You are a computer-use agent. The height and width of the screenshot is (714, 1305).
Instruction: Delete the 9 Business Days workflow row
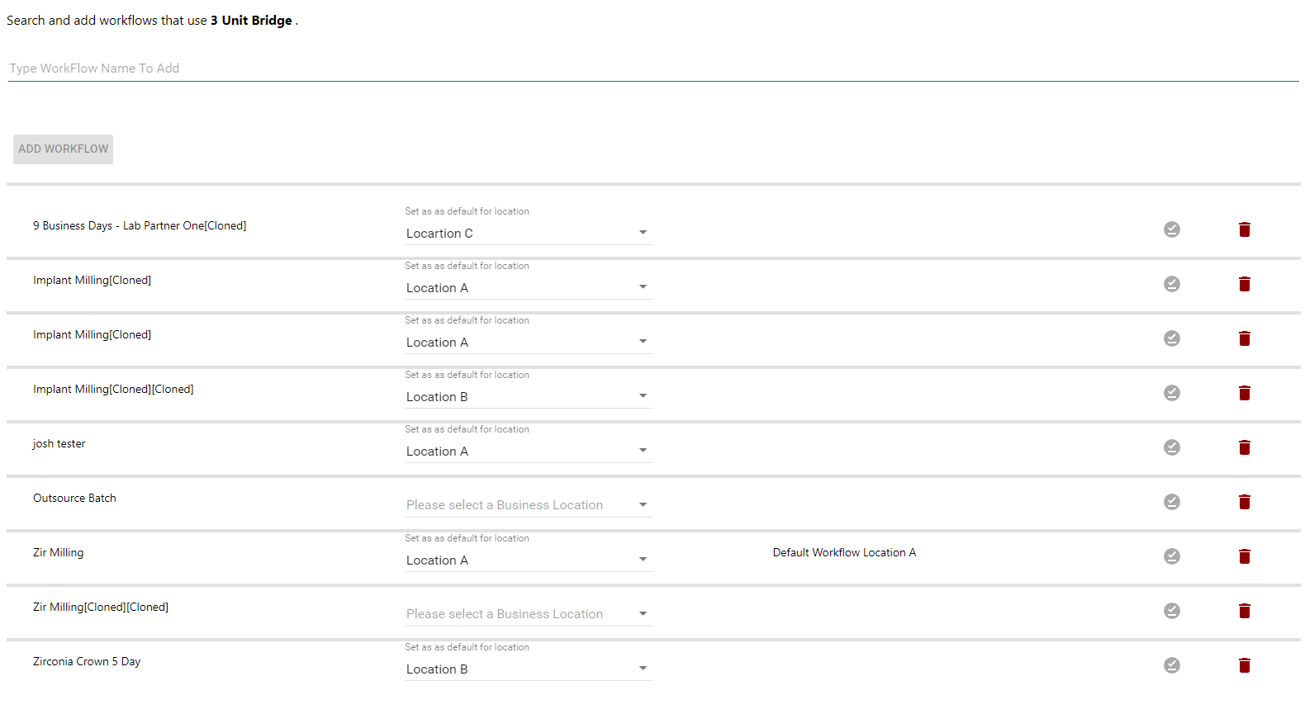click(x=1244, y=229)
